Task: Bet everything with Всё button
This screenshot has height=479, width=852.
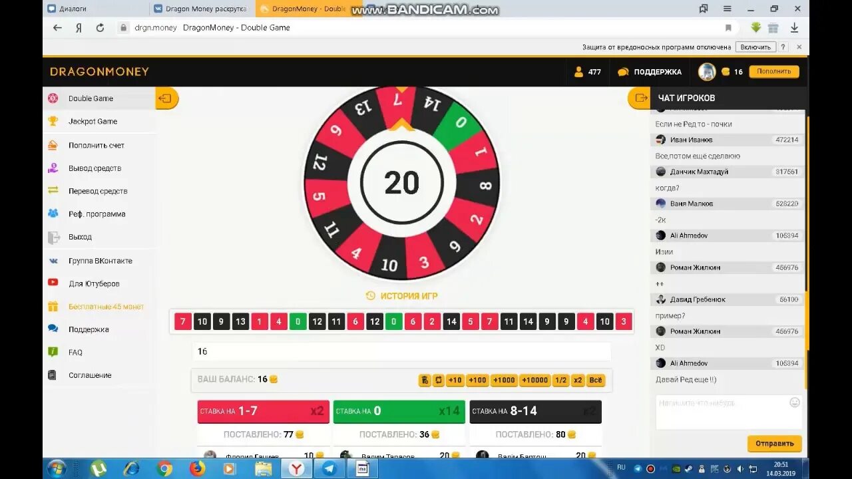Action: click(x=596, y=381)
